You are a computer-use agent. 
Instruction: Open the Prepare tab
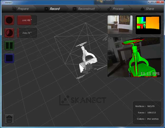(x=21, y=9)
